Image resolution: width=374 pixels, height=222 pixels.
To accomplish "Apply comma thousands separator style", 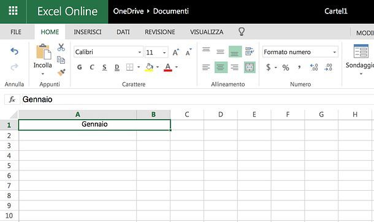I will pos(299,67).
